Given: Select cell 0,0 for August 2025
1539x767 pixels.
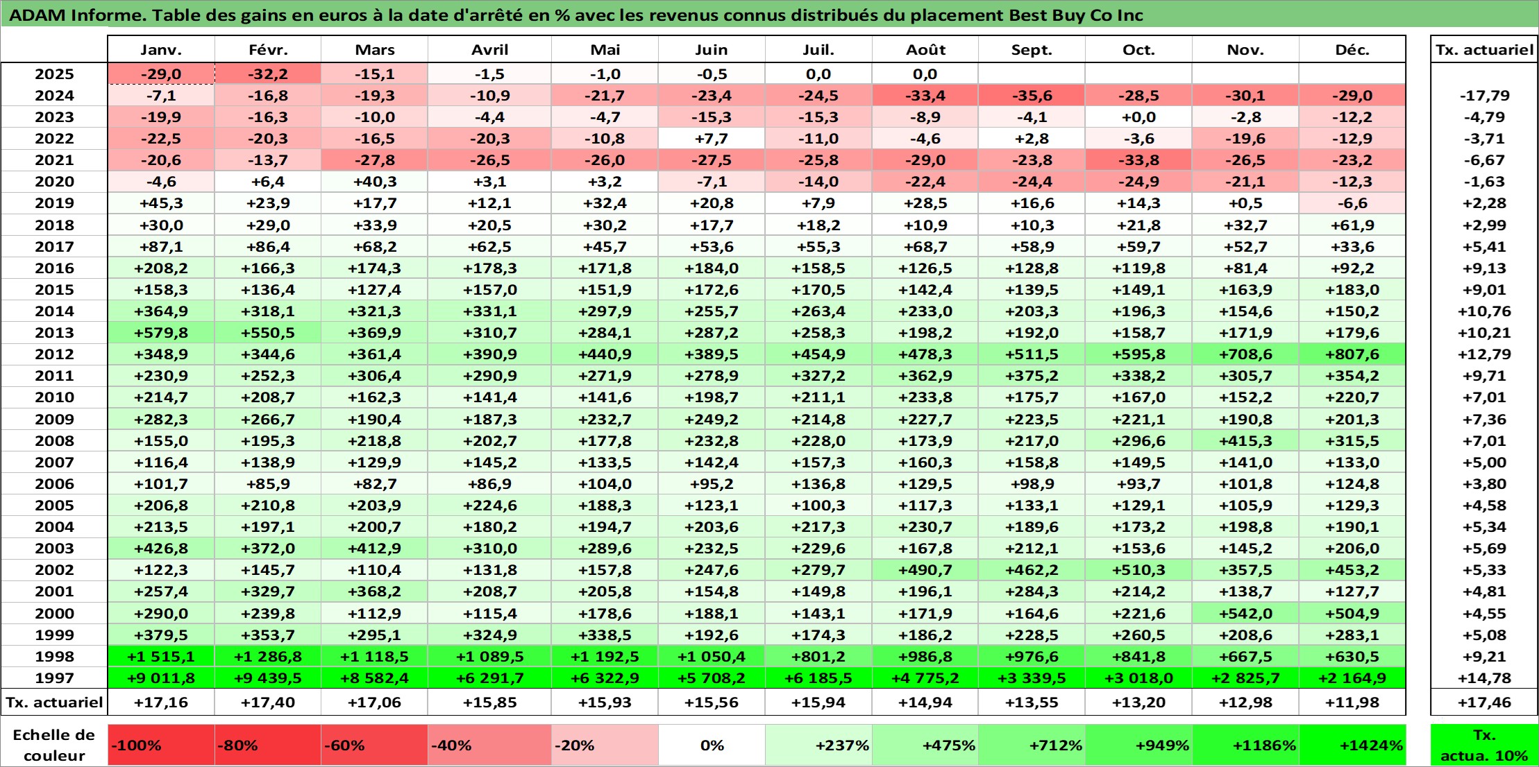Looking at the screenshot, I should click(925, 74).
